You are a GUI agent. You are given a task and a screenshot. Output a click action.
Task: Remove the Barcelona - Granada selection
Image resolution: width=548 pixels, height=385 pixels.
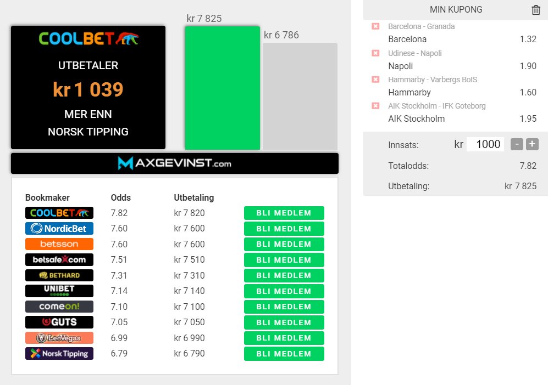(x=375, y=26)
